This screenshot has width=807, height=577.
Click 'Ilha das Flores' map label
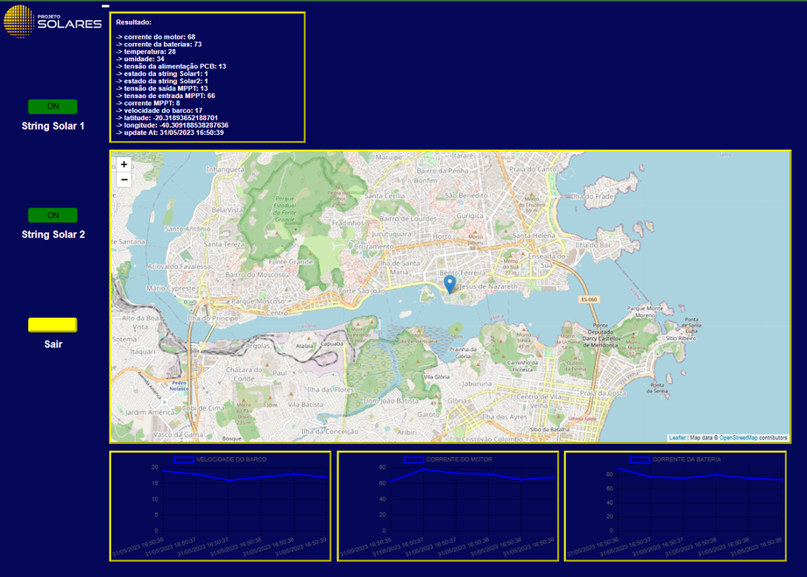[x=330, y=390]
